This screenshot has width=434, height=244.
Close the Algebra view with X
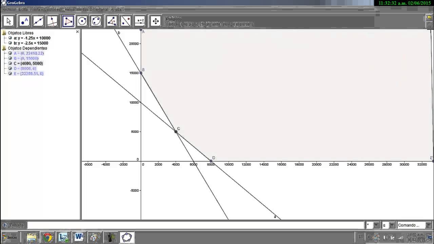[77, 32]
